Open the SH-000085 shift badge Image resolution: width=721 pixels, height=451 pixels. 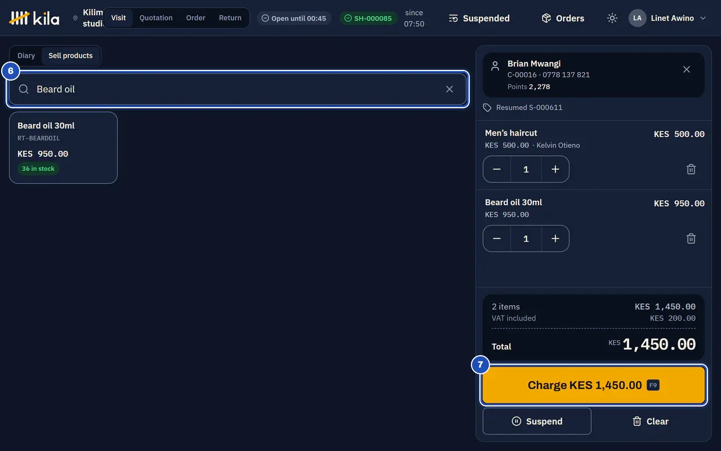368,18
